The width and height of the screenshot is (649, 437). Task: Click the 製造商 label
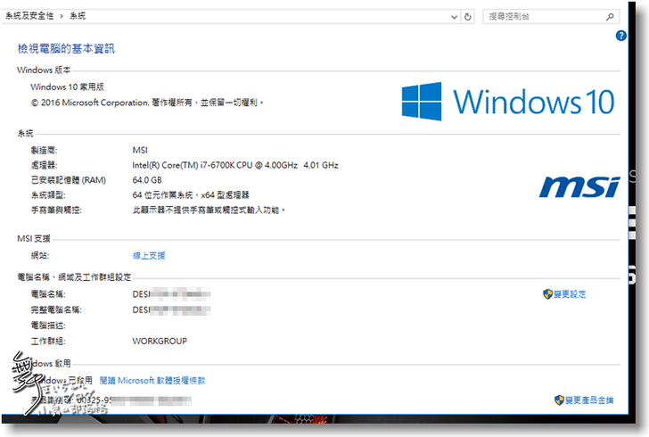[44, 150]
